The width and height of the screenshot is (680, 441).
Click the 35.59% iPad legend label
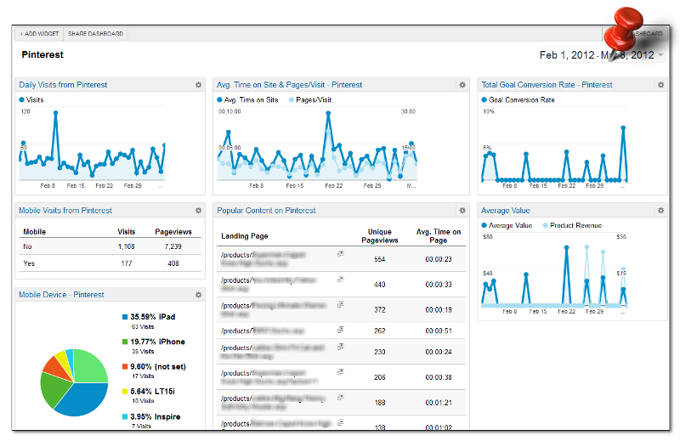[153, 317]
